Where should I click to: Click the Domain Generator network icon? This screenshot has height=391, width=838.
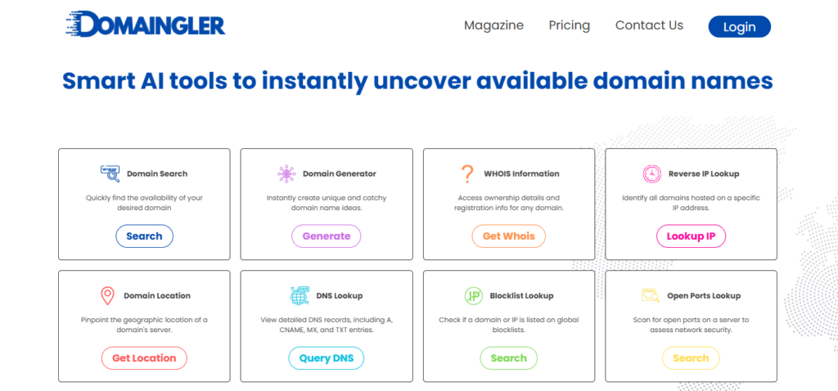(286, 173)
